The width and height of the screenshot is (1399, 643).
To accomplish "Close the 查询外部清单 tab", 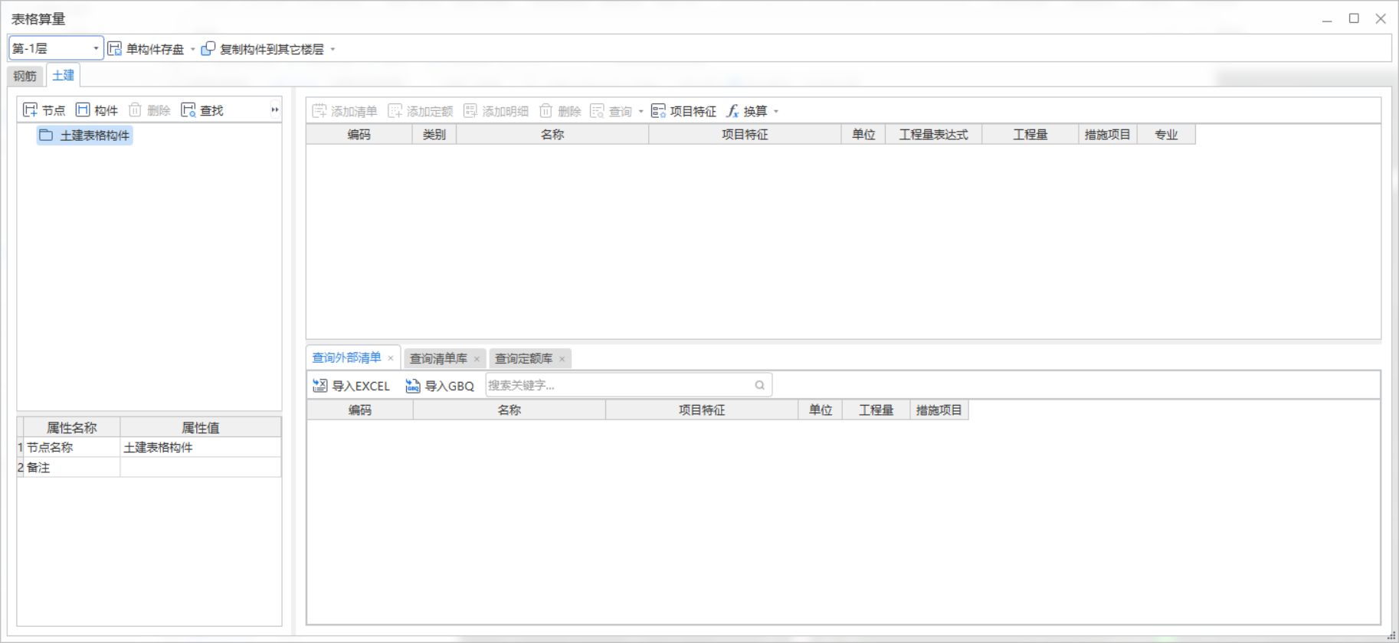I will [x=391, y=358].
